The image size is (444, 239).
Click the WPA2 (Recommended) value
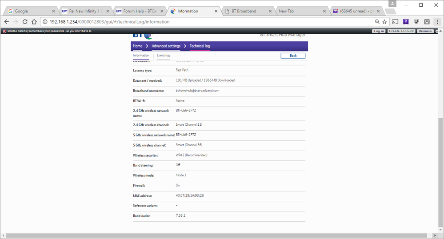pos(192,155)
